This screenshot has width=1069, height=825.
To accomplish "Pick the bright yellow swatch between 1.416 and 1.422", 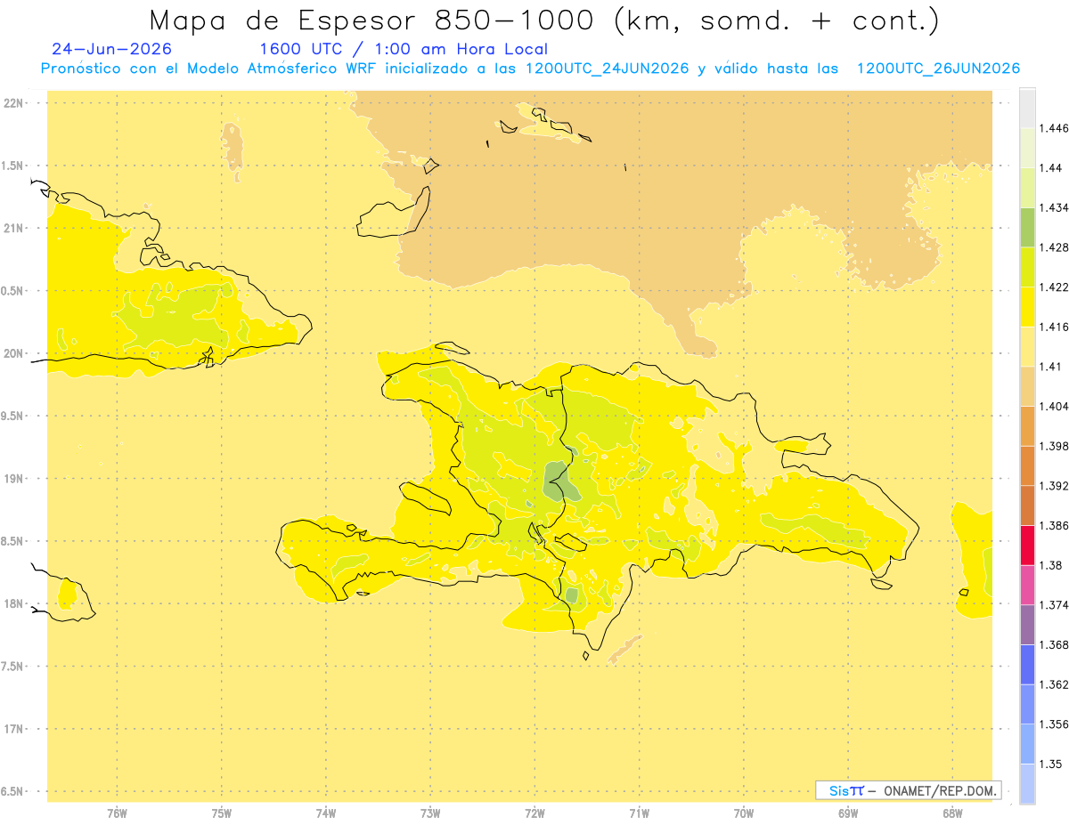I will point(1027,307).
